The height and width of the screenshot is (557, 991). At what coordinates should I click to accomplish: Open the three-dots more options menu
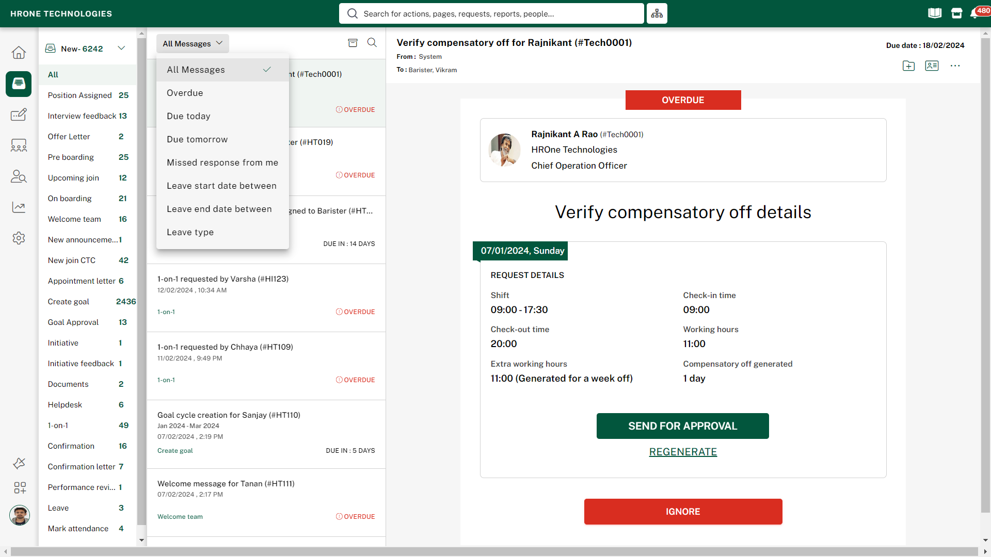tap(955, 65)
